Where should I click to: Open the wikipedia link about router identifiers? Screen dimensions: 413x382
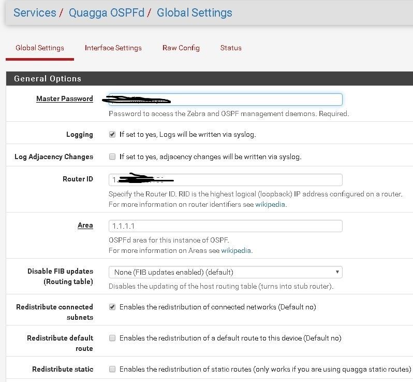coord(270,204)
